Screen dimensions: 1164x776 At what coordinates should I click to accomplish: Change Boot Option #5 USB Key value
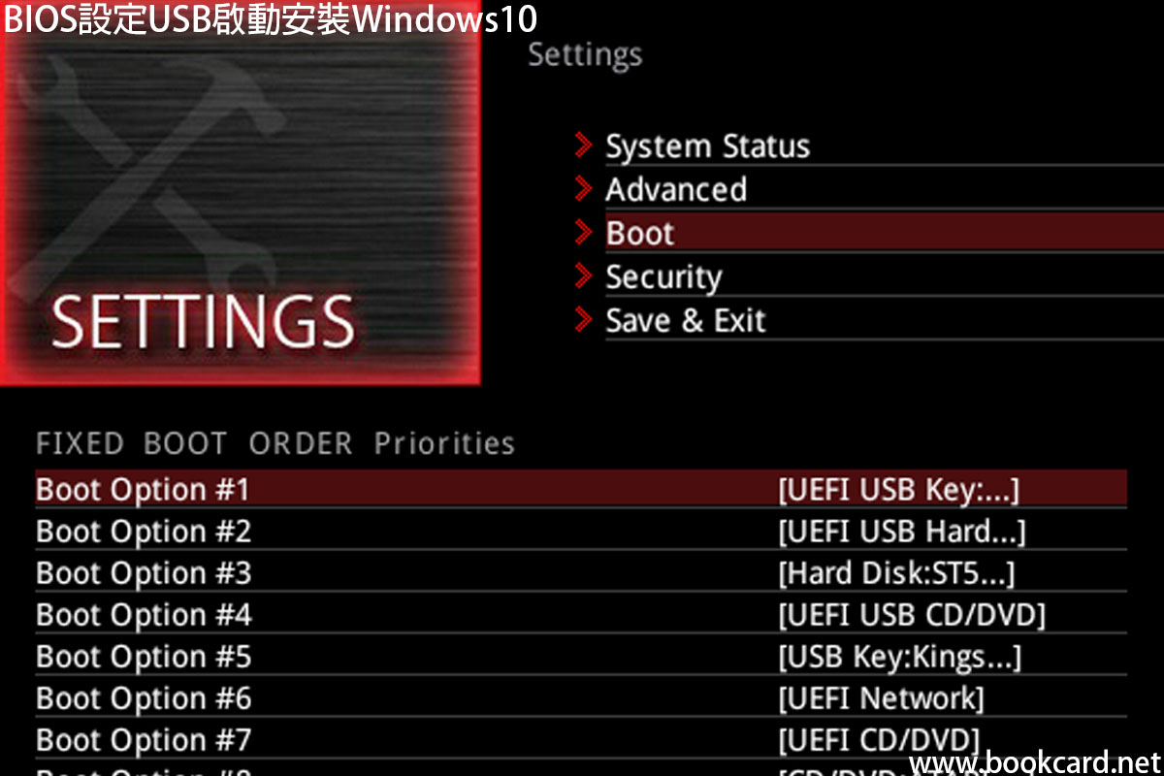899,657
